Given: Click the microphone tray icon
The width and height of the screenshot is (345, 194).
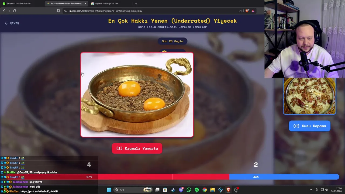Looking at the screenshot, I should (317, 190).
